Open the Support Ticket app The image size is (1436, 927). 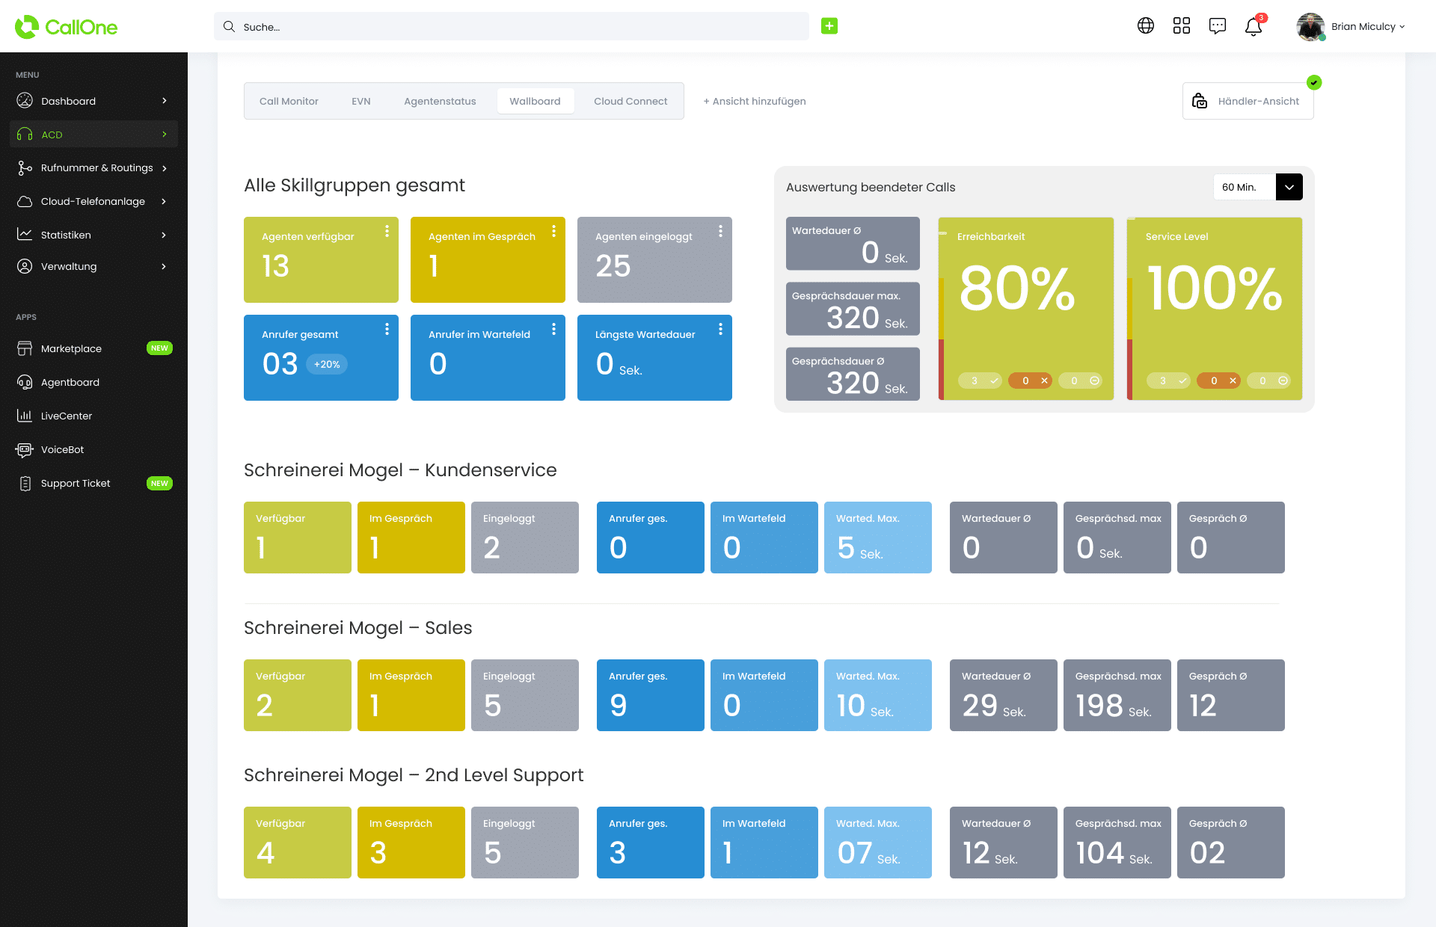[x=74, y=482]
